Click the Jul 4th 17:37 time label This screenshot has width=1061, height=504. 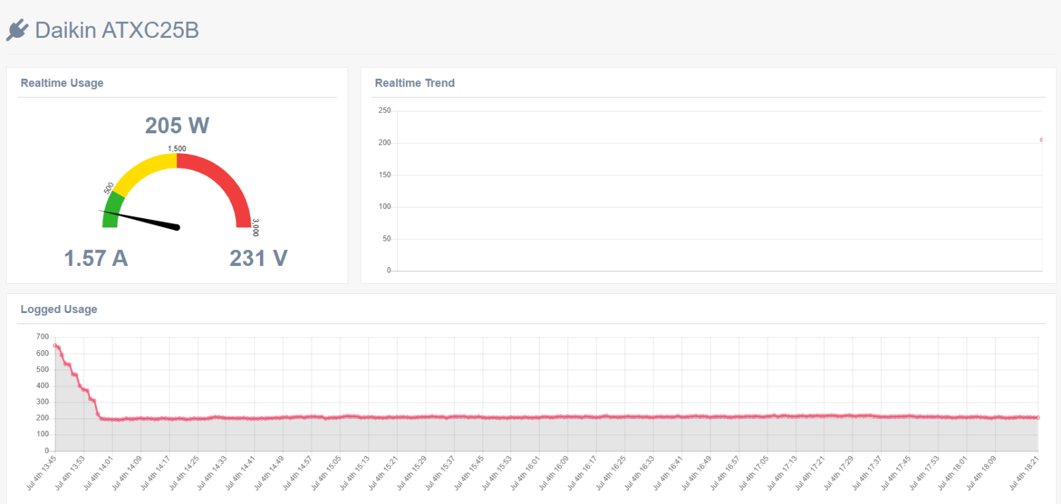pos(866,473)
